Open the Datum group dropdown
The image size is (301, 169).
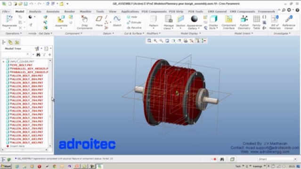(108, 33)
